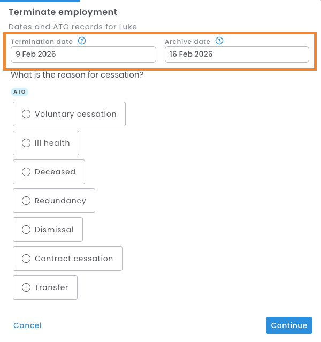Image resolution: width=321 pixels, height=342 pixels.
Task: Click help icon next to Termination date
Action: tap(82, 41)
